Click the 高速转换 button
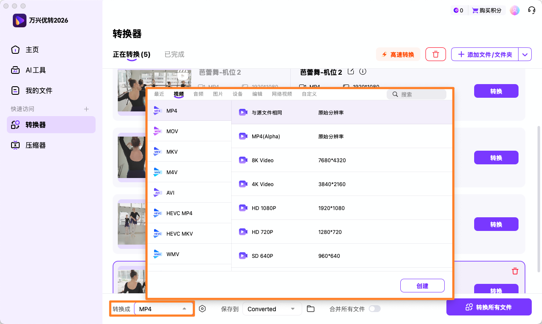Viewport: 542px width, 324px height. 398,54
